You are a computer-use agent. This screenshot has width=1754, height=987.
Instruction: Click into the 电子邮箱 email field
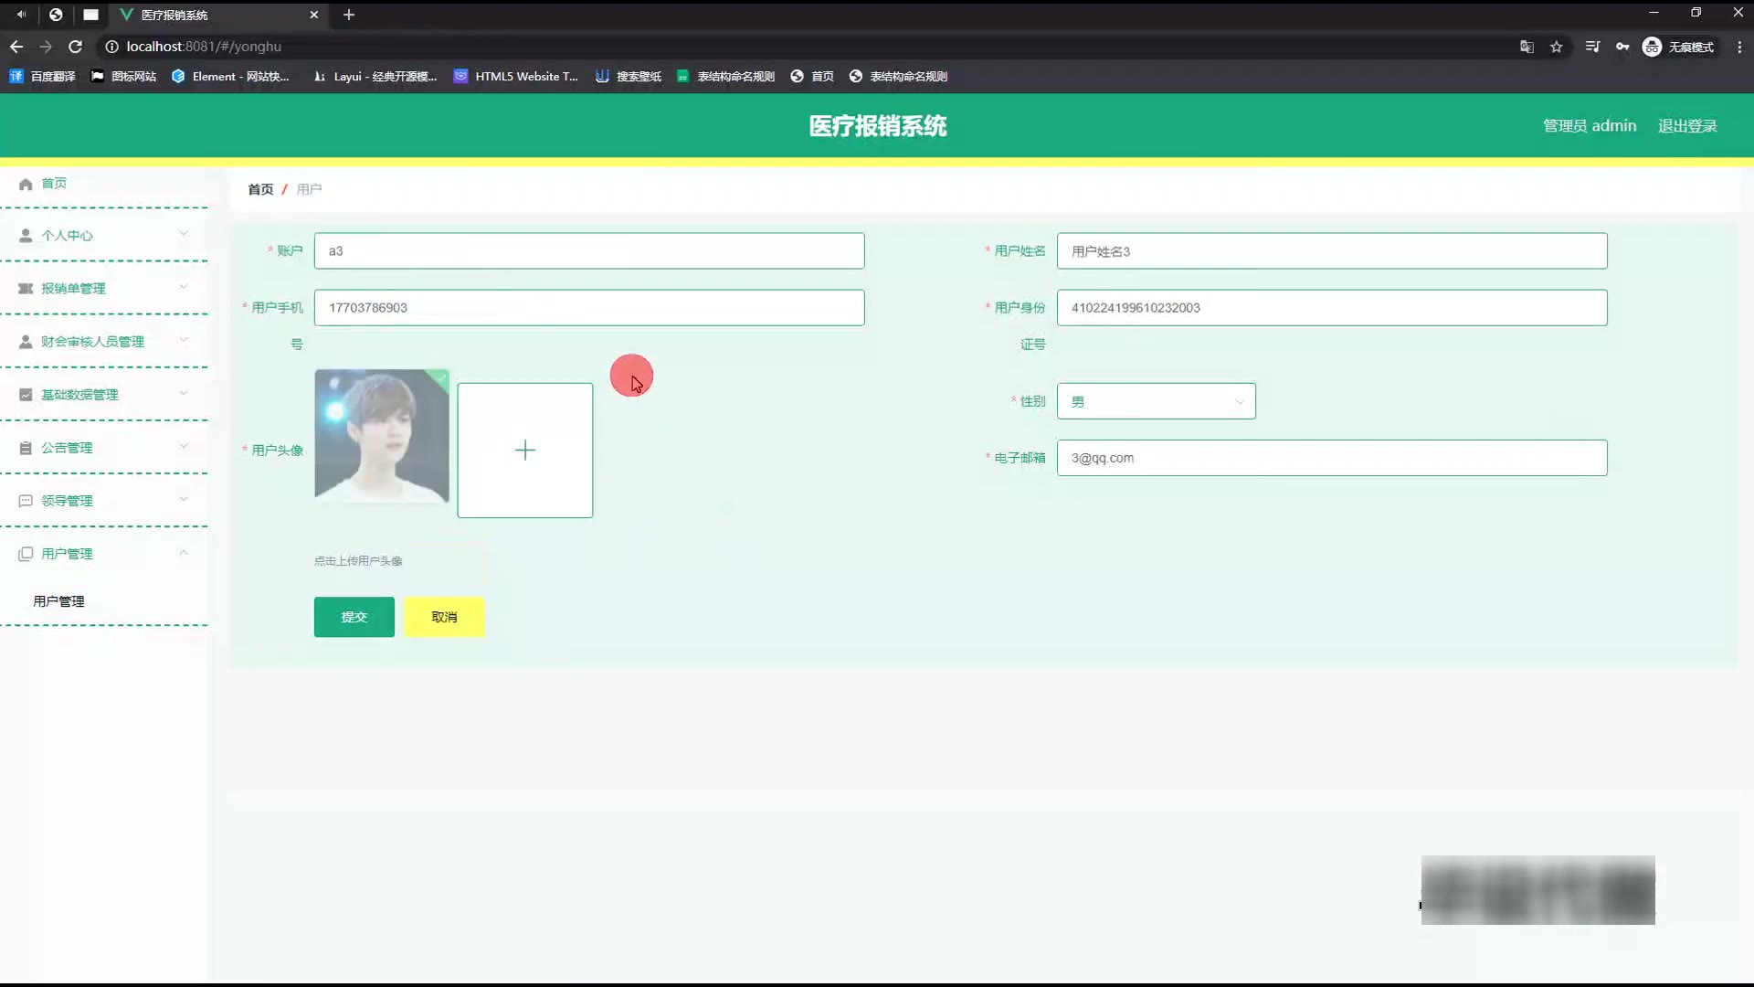[x=1331, y=458]
